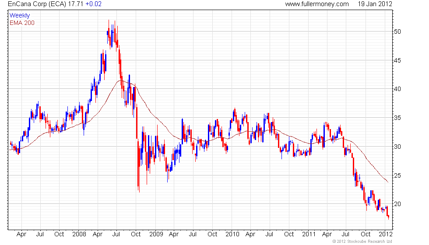Click the +0.02 price change value

coord(93,4)
